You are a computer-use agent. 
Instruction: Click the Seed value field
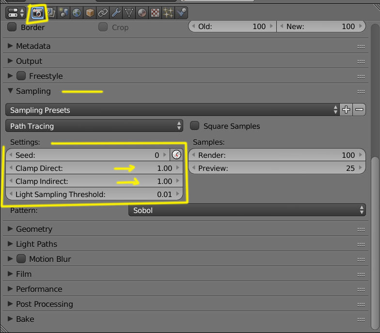[x=88, y=155]
